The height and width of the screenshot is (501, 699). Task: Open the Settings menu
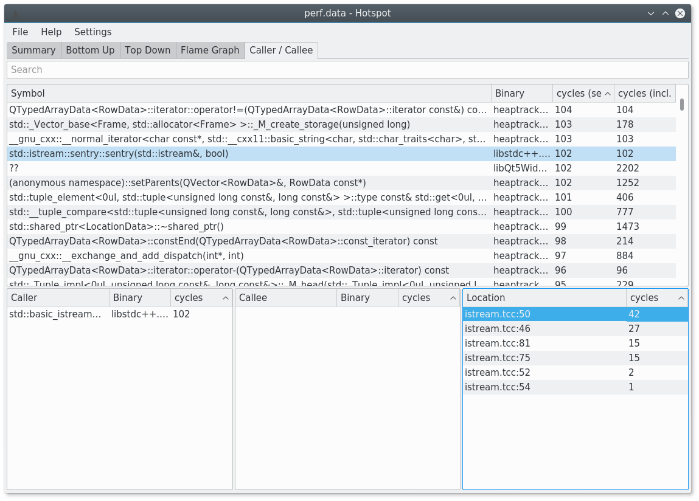[x=92, y=32]
